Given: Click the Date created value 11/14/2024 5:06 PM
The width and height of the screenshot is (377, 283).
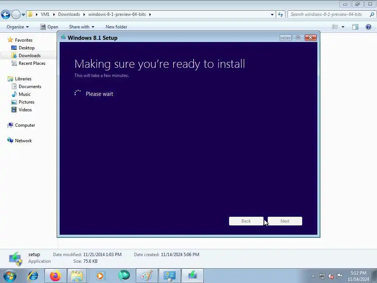Looking at the screenshot, I should pyautogui.click(x=180, y=255).
